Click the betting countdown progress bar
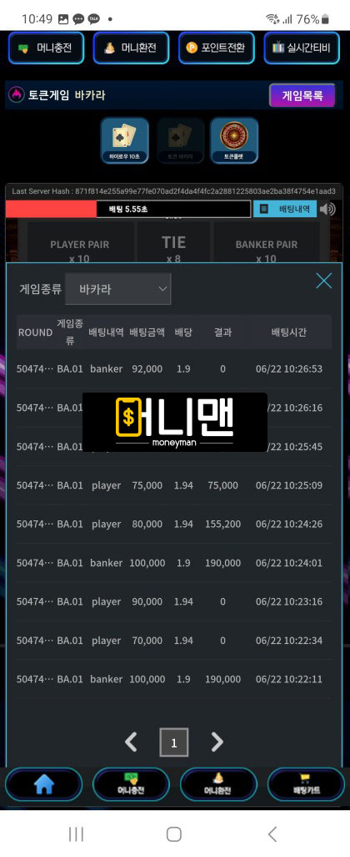The image size is (350, 857). (128, 209)
